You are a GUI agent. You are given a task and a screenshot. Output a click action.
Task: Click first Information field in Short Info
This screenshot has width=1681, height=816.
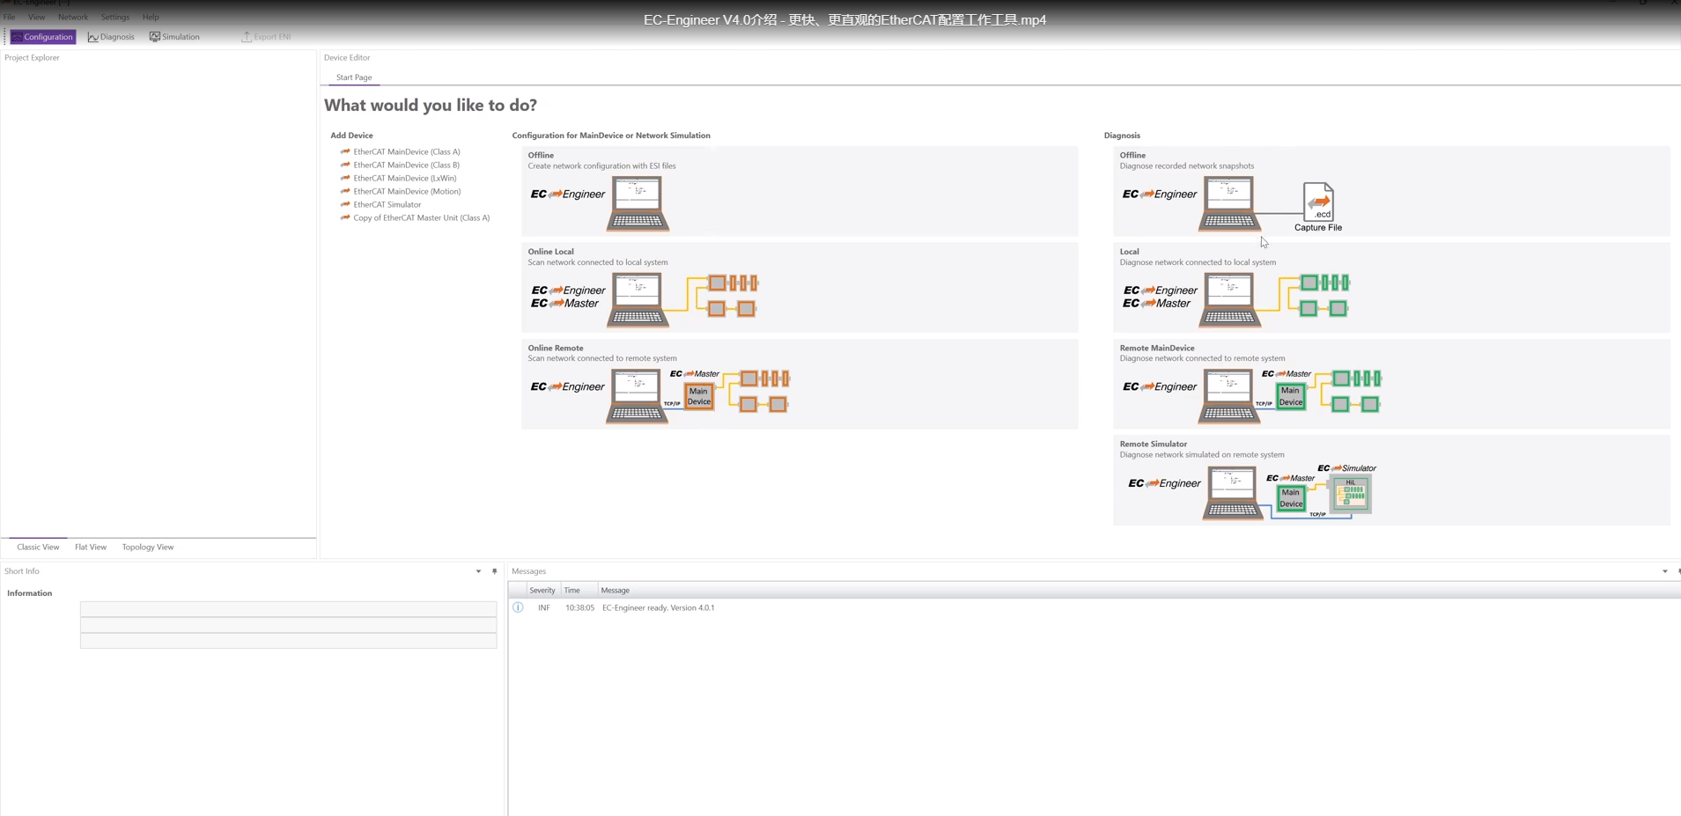click(x=288, y=609)
